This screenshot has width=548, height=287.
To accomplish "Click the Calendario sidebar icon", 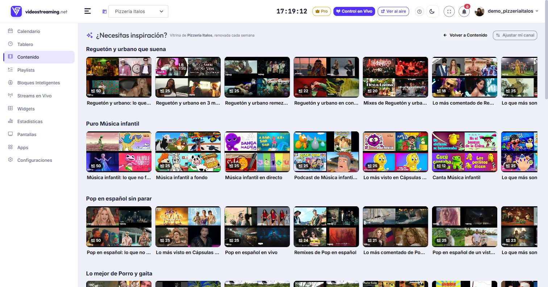I will point(10,31).
